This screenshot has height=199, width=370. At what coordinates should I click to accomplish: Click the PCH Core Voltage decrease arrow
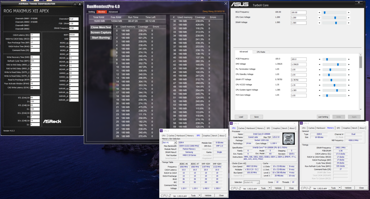click(319, 95)
